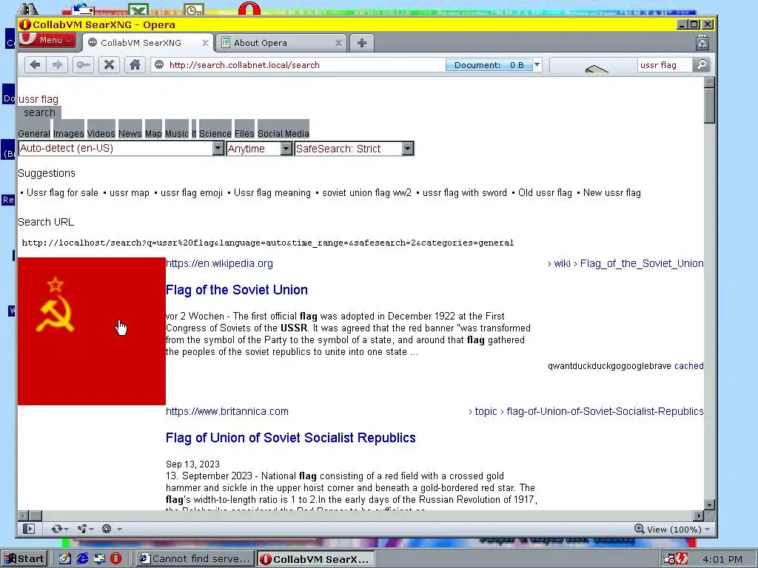
Task: Click the vertical scrollbar down arrow
Action: pyautogui.click(x=710, y=504)
